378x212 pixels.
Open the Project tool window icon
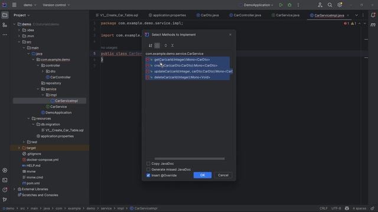(5, 15)
